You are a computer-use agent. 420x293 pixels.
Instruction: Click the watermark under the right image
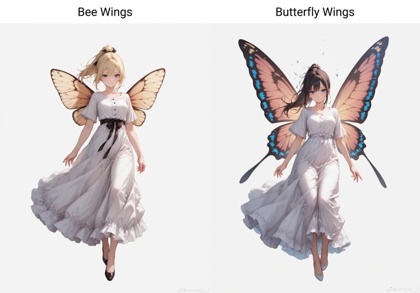[x=403, y=289]
